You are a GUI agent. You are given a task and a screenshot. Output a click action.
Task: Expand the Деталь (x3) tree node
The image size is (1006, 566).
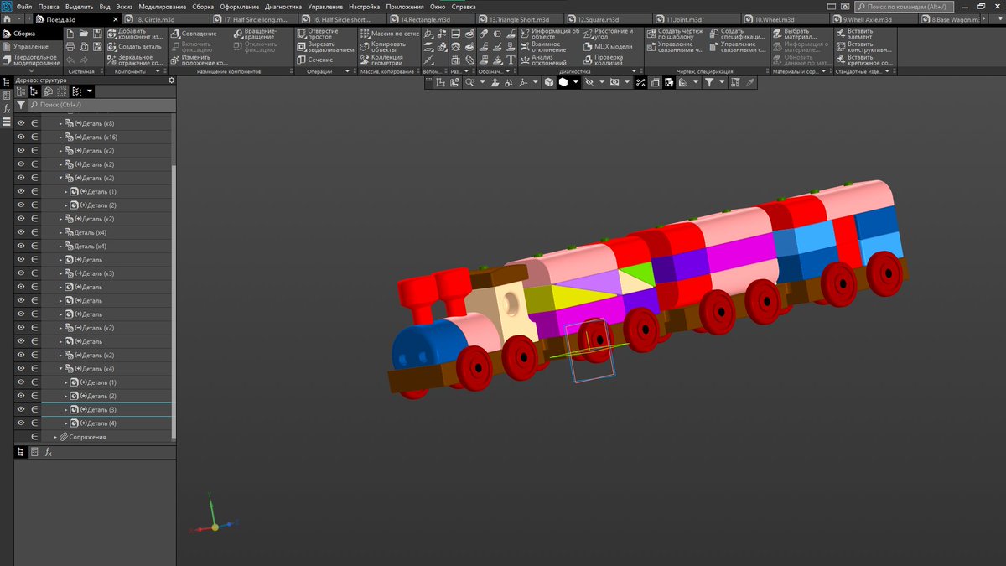coord(60,273)
